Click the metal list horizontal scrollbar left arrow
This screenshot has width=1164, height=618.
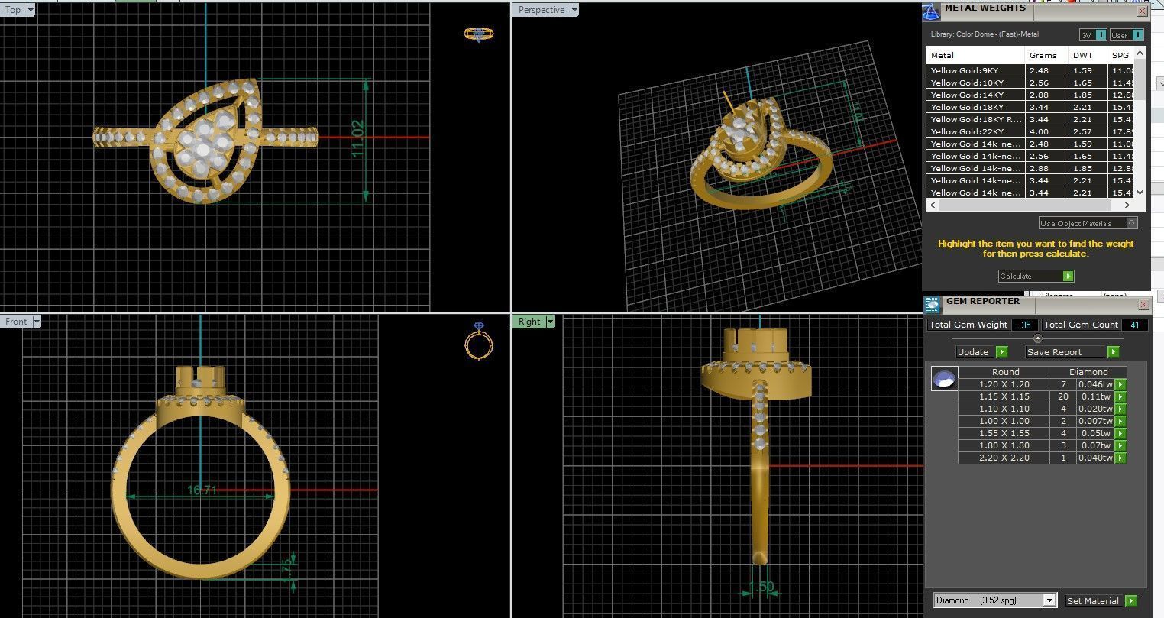tap(933, 205)
